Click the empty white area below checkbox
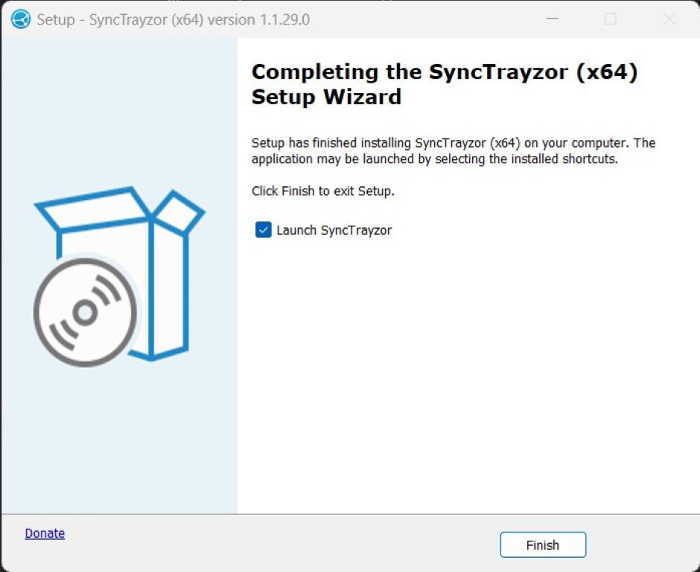 point(468,375)
